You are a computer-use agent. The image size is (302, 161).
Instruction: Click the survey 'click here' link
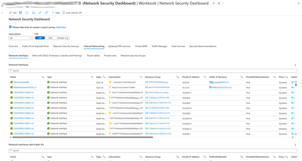(61, 27)
